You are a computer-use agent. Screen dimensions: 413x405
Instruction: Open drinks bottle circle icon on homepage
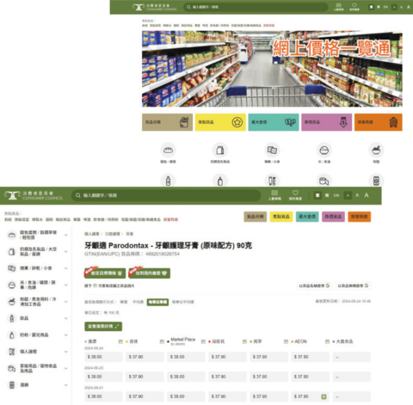pyautogui.click(x=168, y=181)
